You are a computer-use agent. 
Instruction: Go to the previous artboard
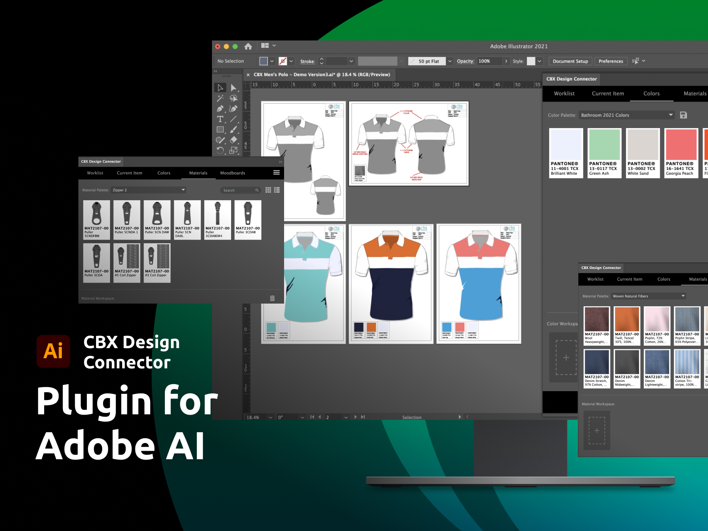pos(319,417)
